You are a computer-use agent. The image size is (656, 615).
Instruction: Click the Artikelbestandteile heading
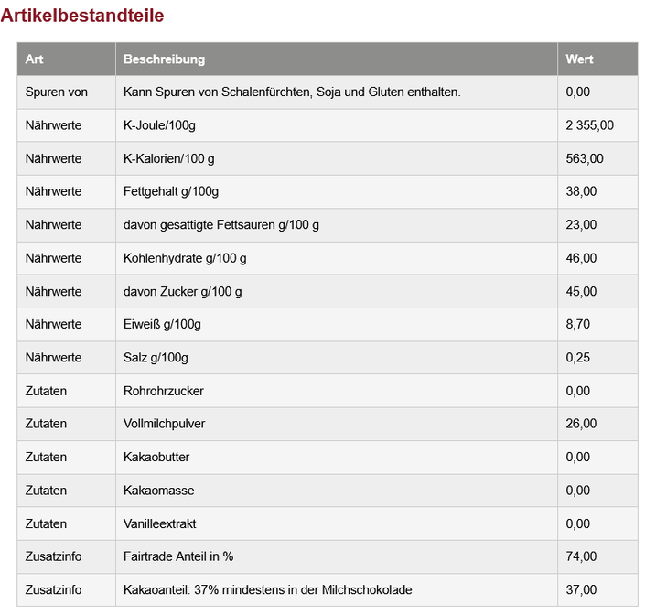82,16
